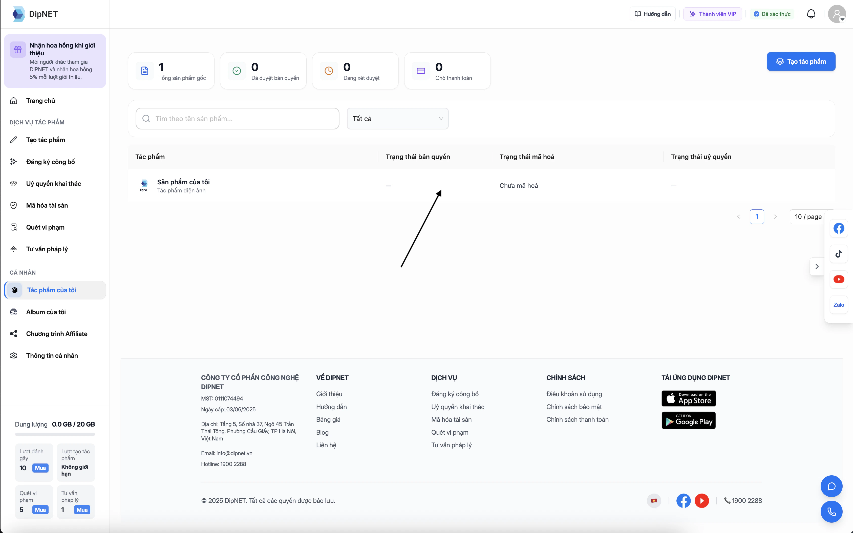Click the DipNET thumbnail of Sản phẩm của tôi

[x=144, y=185]
